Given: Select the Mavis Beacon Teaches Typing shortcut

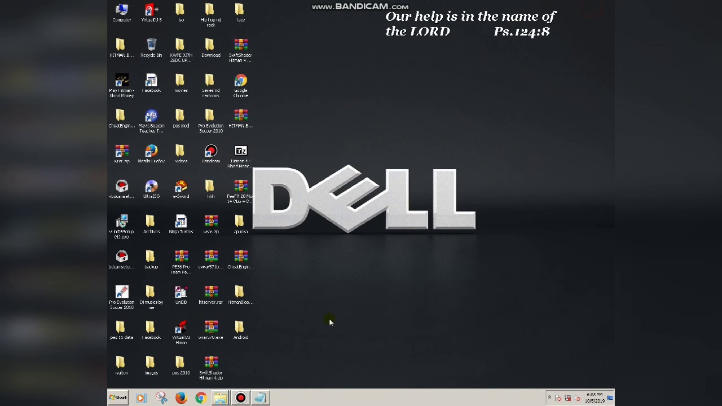Looking at the screenshot, I should pyautogui.click(x=151, y=121).
